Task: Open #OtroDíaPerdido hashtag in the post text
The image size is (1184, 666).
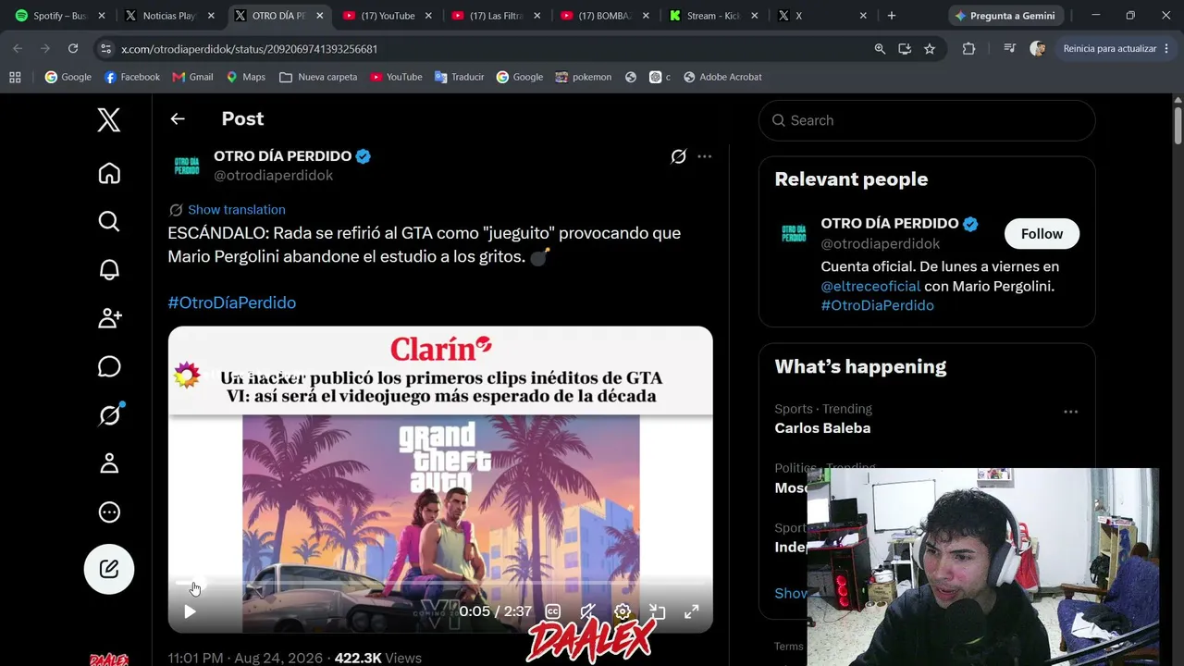Action: 232,302
